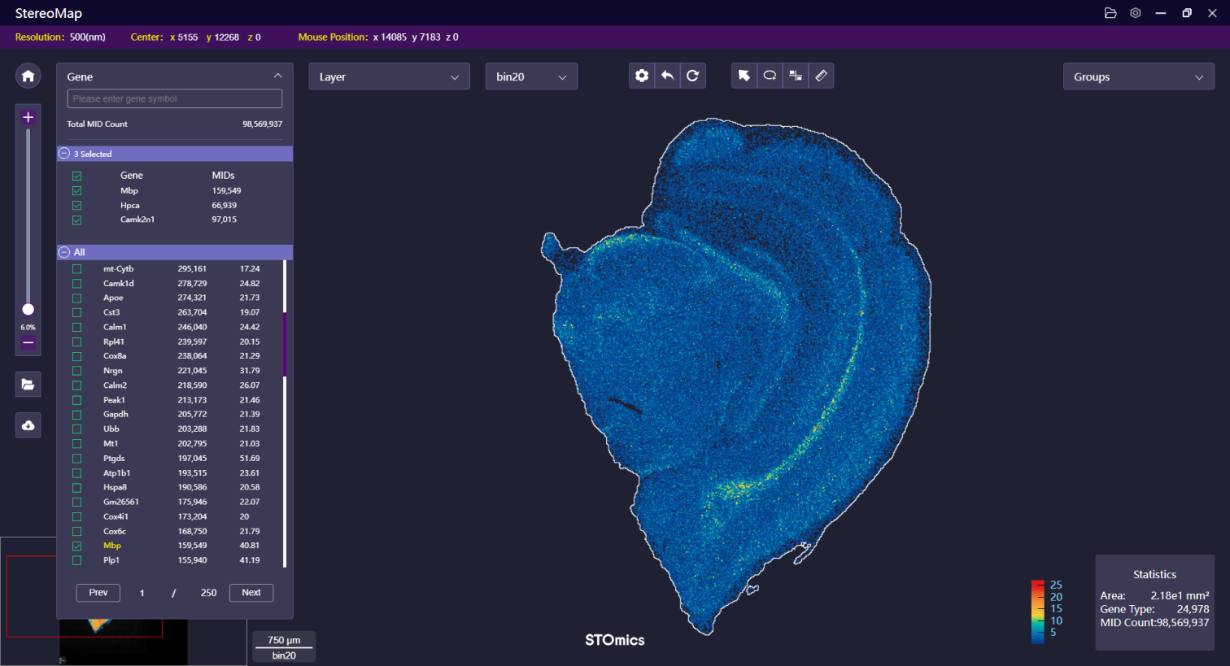Open the bin20 bin size dropdown
This screenshot has height=666, width=1230.
point(531,76)
